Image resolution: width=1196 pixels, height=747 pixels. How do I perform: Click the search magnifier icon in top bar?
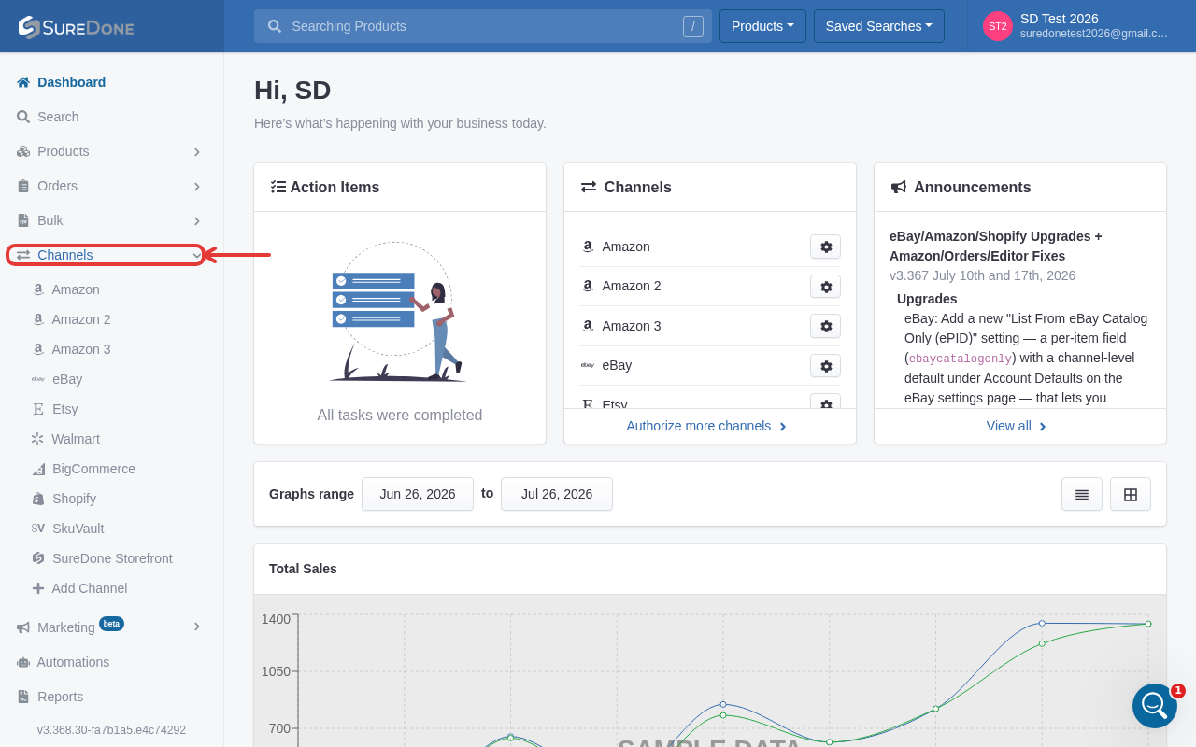pyautogui.click(x=275, y=26)
